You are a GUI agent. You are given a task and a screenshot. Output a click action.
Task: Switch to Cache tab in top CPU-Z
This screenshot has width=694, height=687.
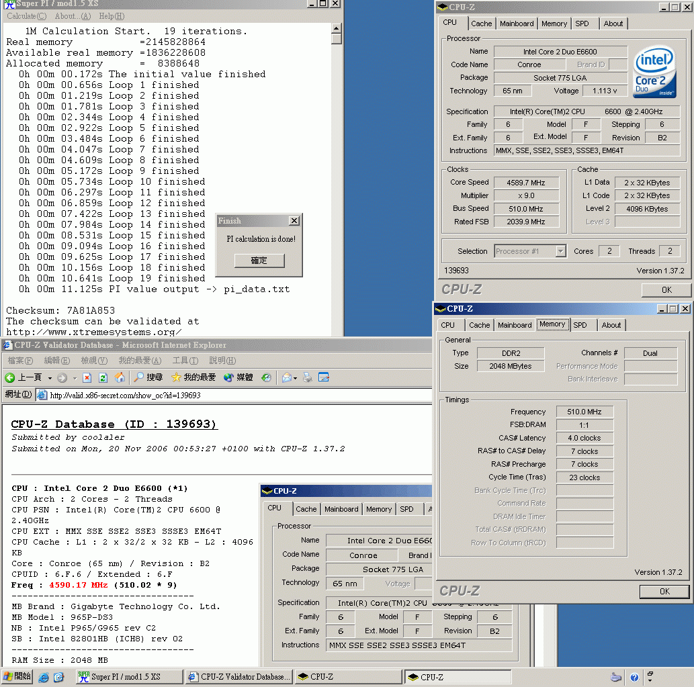click(x=481, y=24)
